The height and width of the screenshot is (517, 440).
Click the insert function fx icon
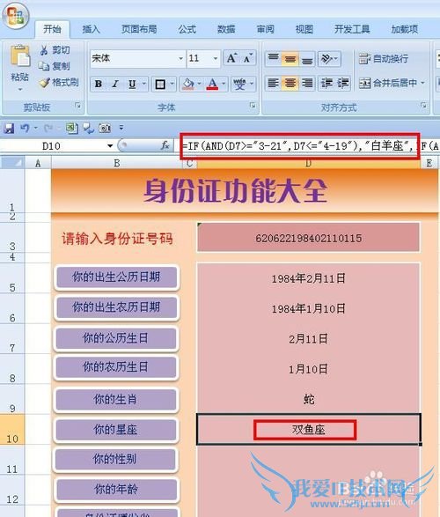pyautogui.click(x=165, y=145)
